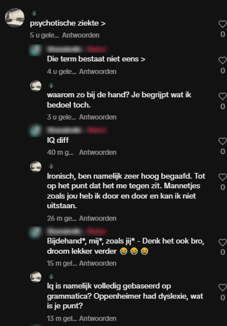This screenshot has width=227, height=326.
Task: Reply to the 'psychotische ziekte' comment via Antwoorden
Action: click(x=81, y=35)
